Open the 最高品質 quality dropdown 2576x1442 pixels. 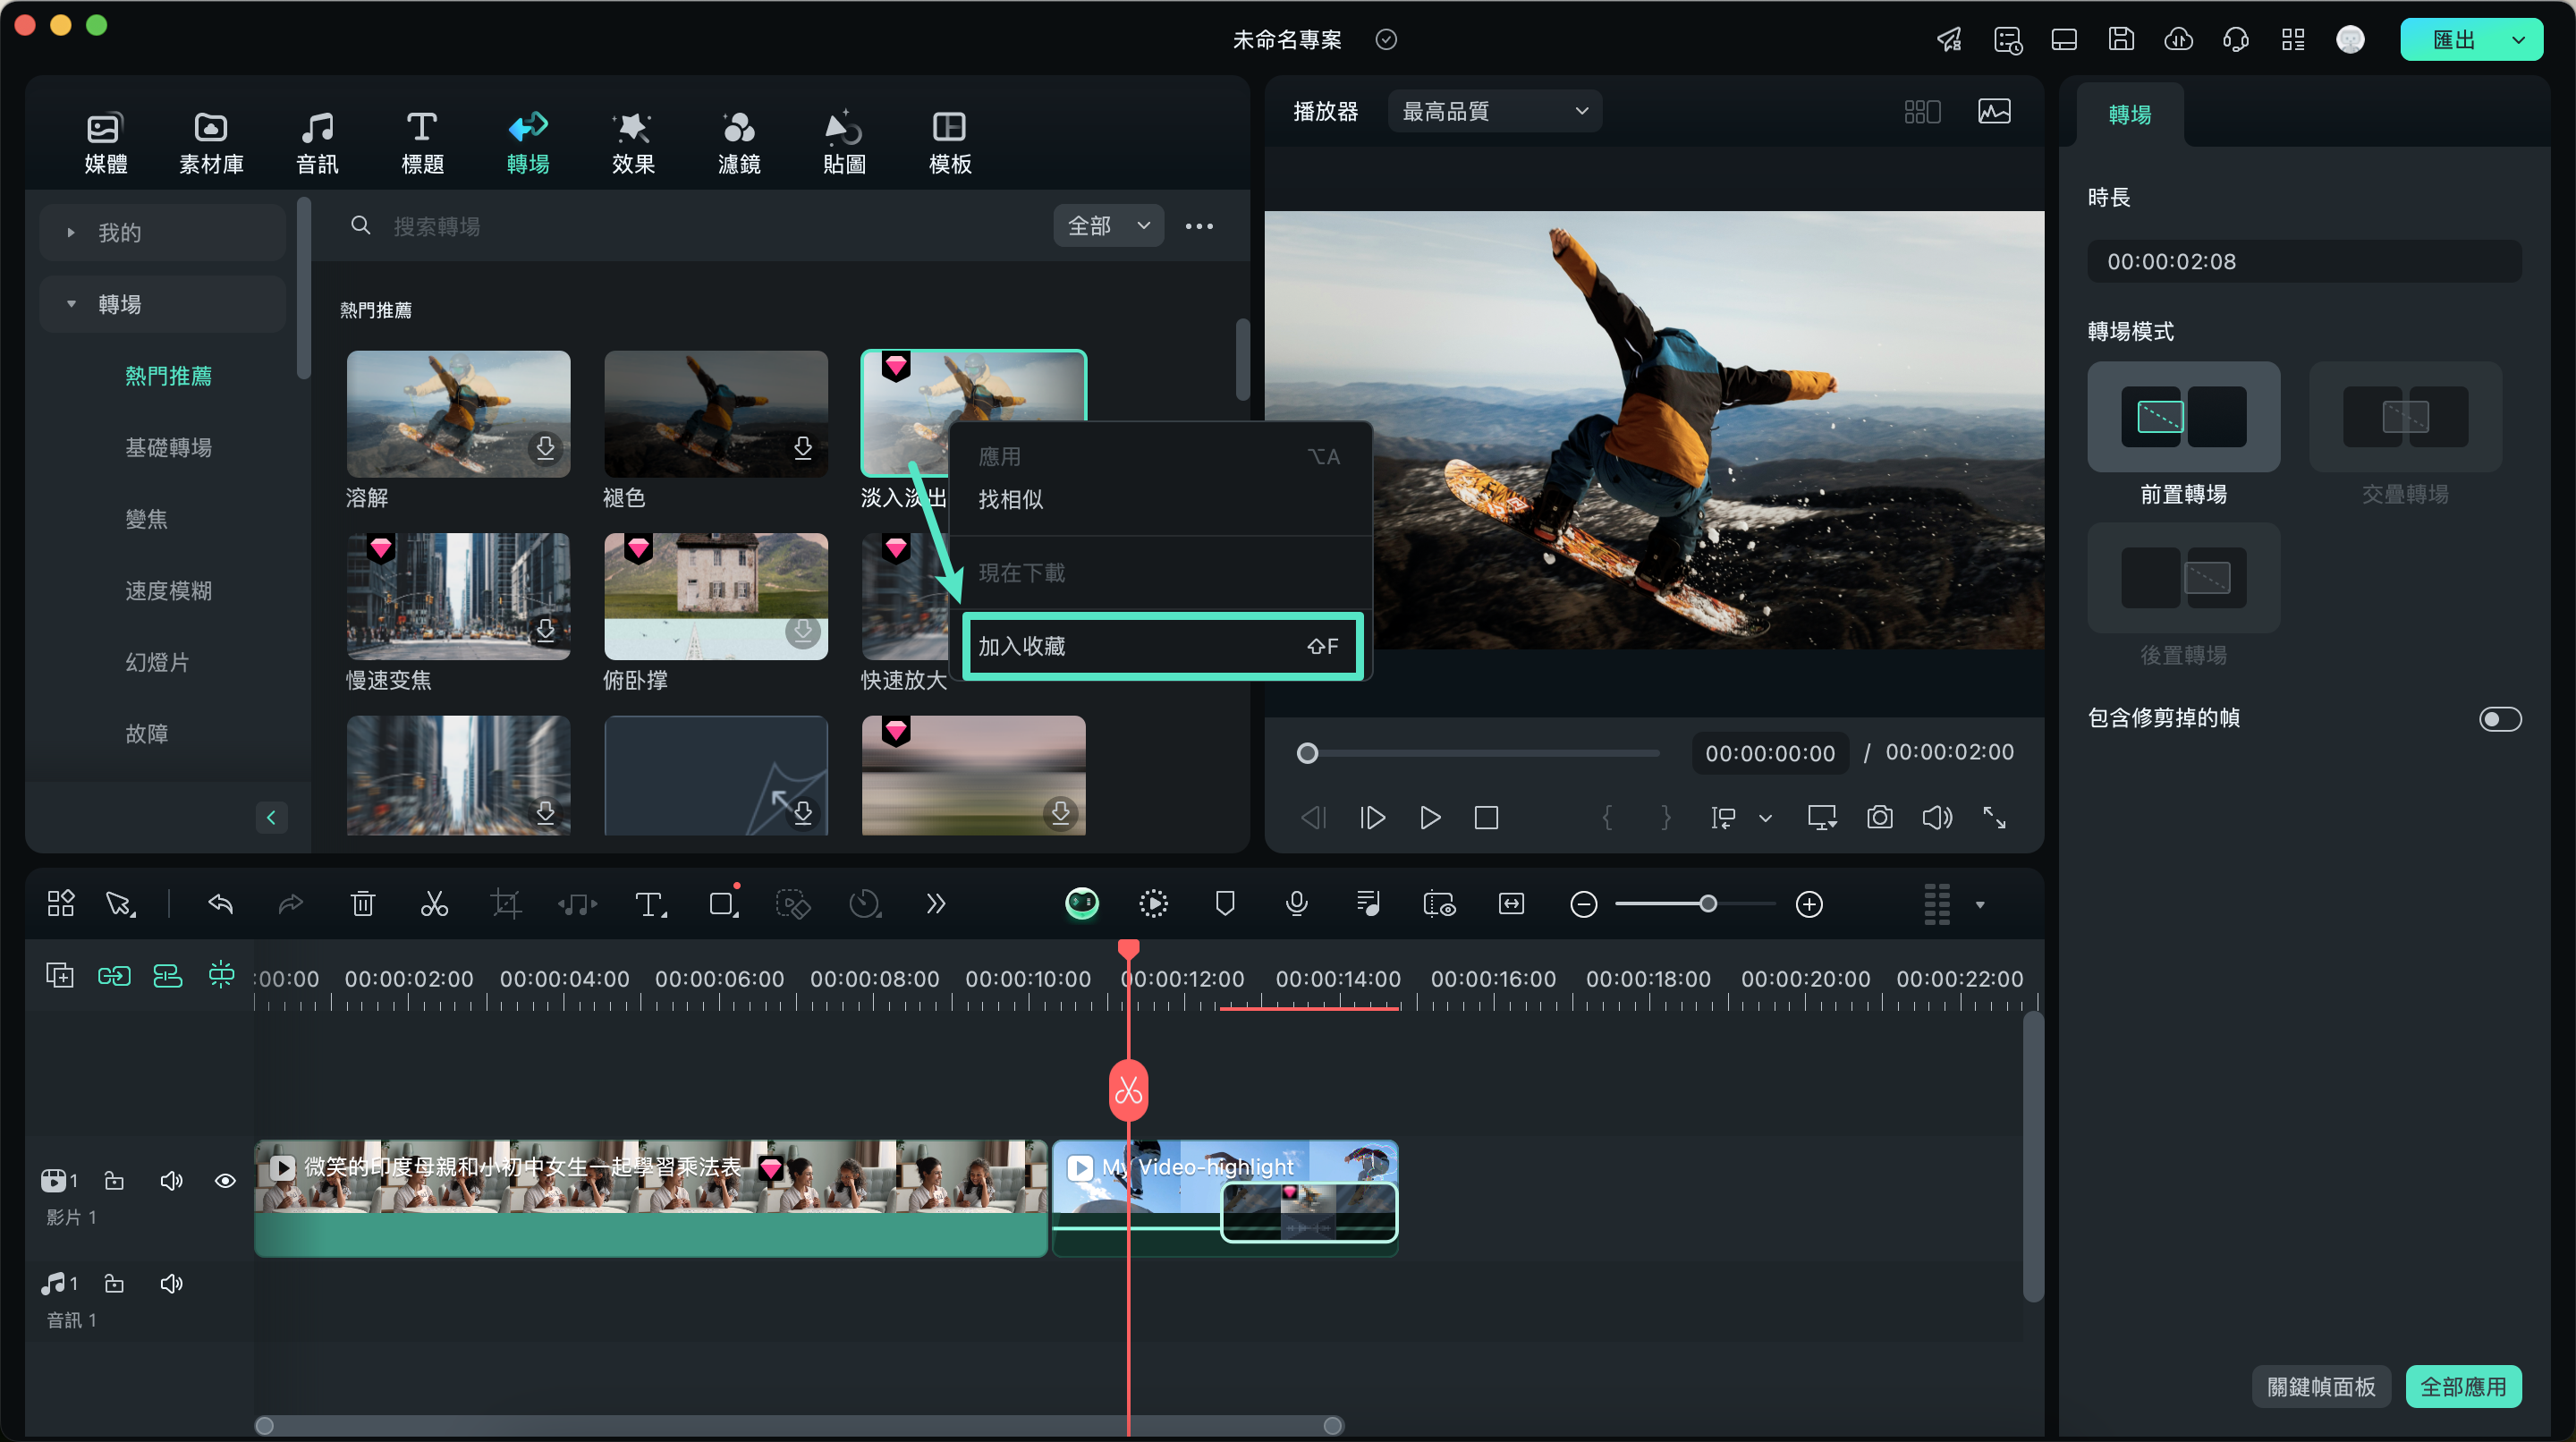click(1495, 111)
